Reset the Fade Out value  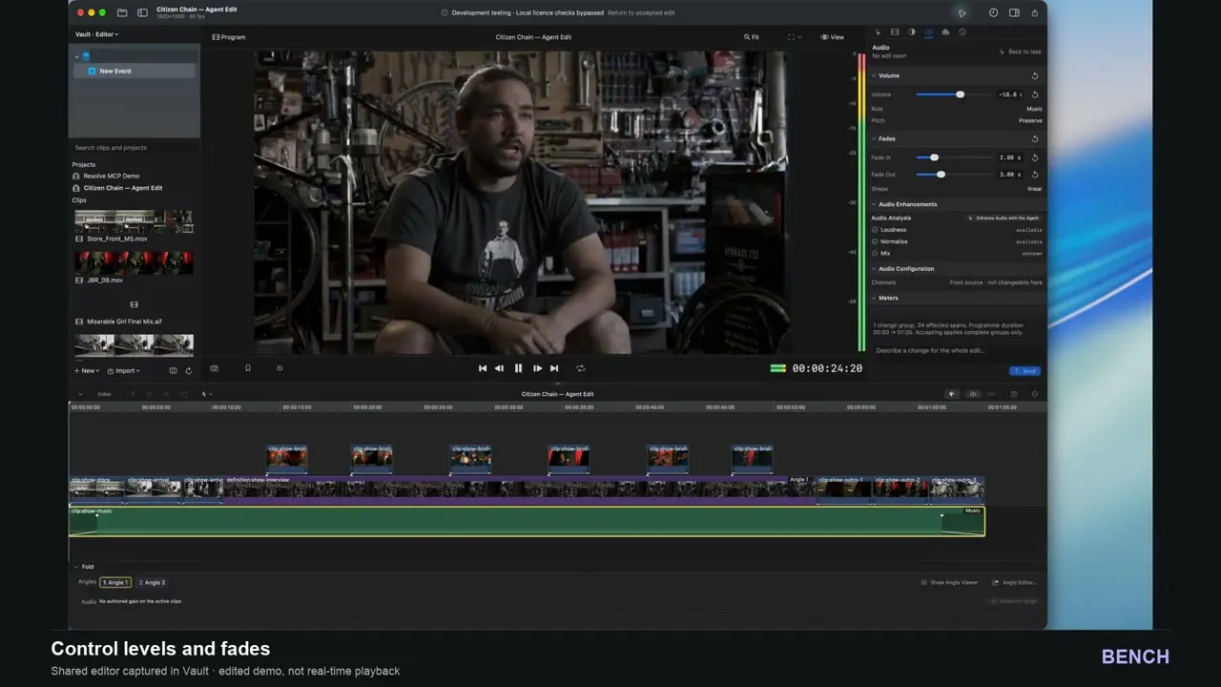coord(1035,175)
